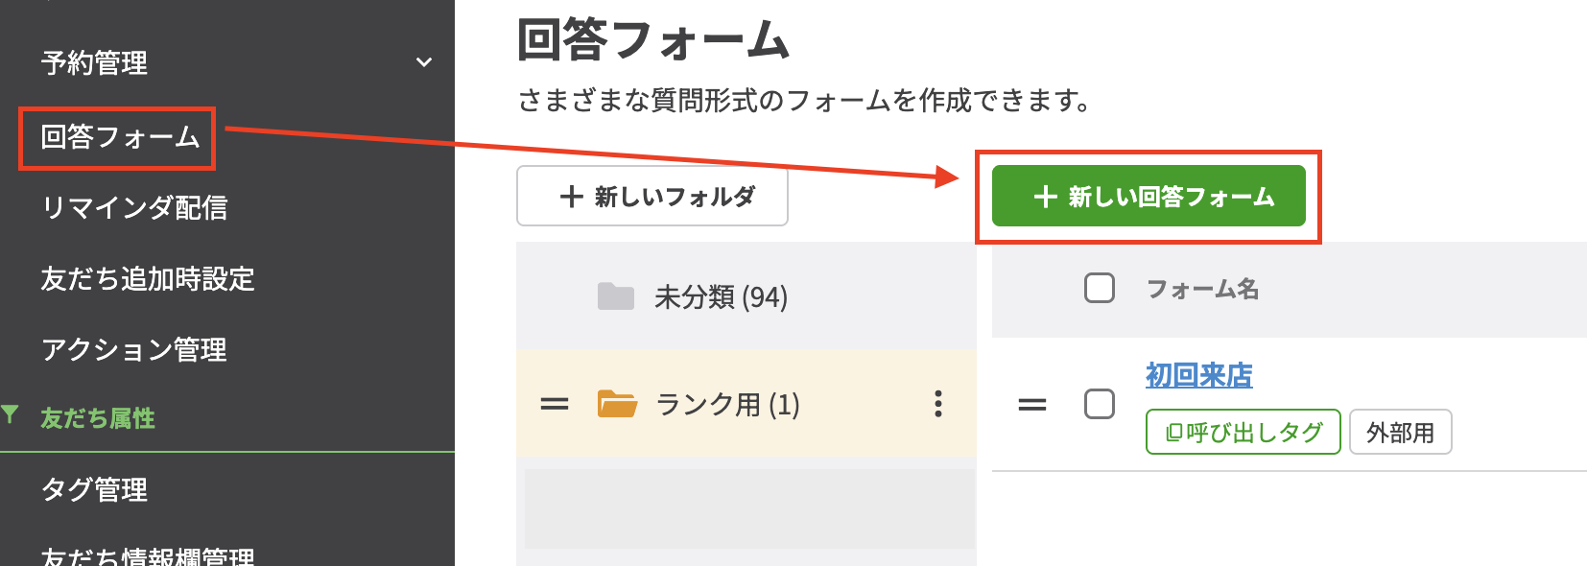This screenshot has height=566, width=1587.
Task: Select 回答フォーム in the sidebar
Action: 115,137
